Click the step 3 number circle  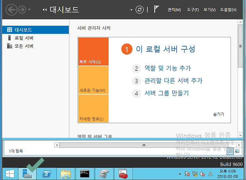click(136, 81)
